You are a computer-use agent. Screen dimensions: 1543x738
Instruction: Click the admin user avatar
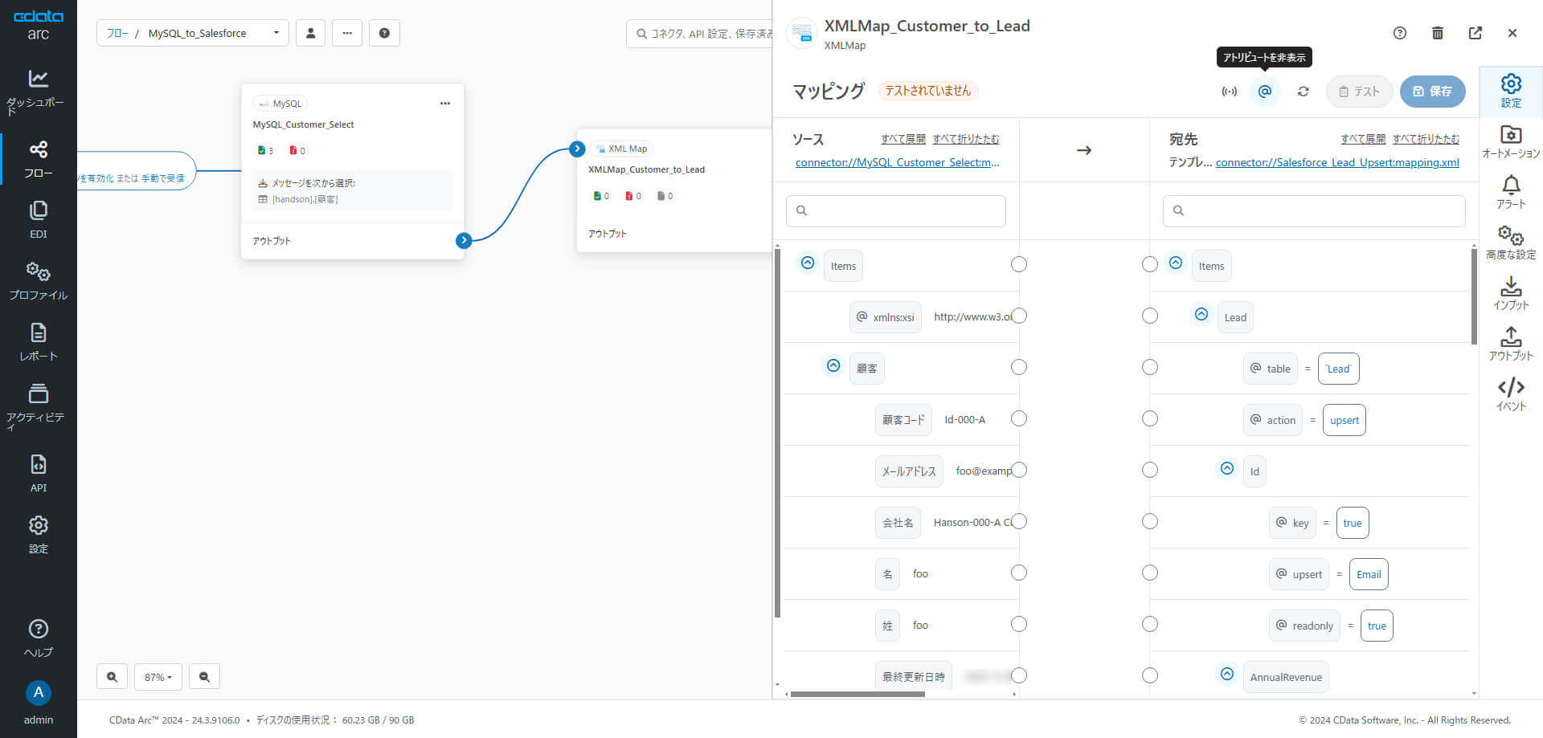point(38,692)
